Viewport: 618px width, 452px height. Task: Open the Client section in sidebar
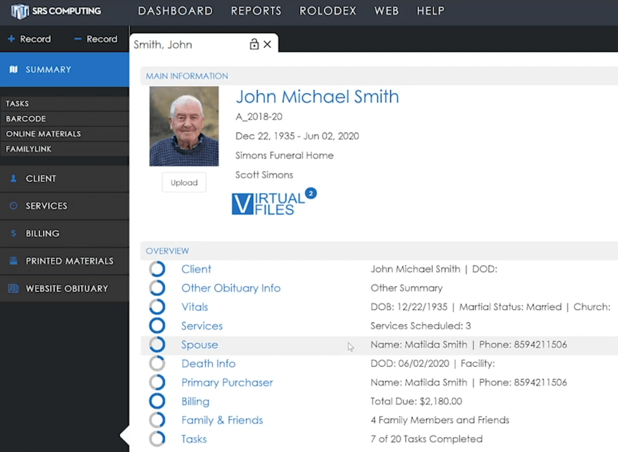[x=65, y=179]
